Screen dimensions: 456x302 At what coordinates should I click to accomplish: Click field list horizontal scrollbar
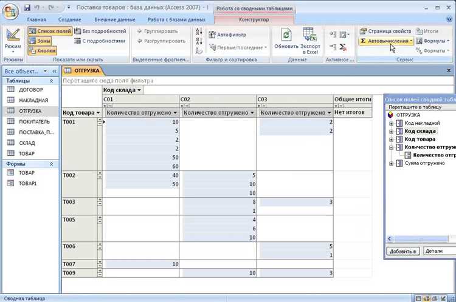(x=421, y=239)
